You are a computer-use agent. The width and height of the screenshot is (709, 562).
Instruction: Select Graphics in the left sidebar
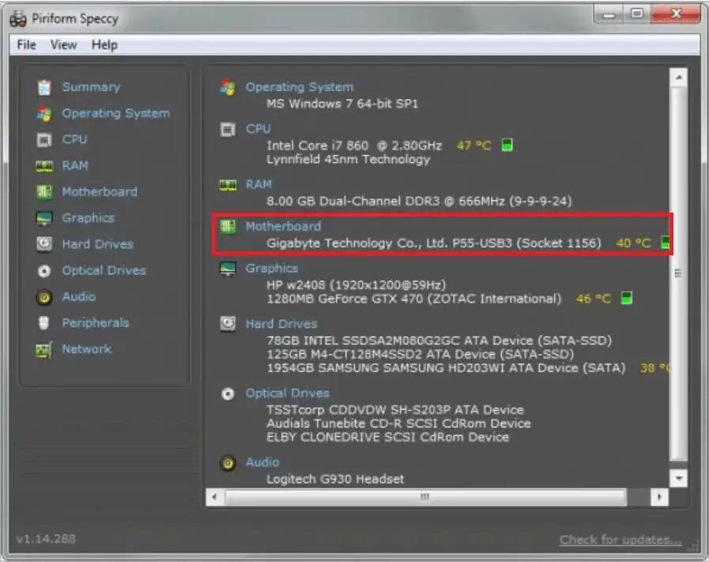(x=88, y=218)
